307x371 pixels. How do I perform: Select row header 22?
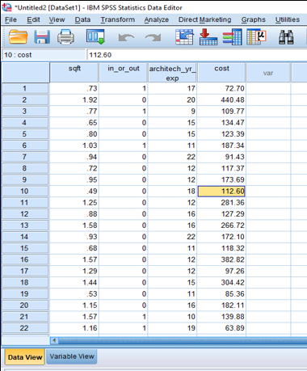(x=25, y=328)
